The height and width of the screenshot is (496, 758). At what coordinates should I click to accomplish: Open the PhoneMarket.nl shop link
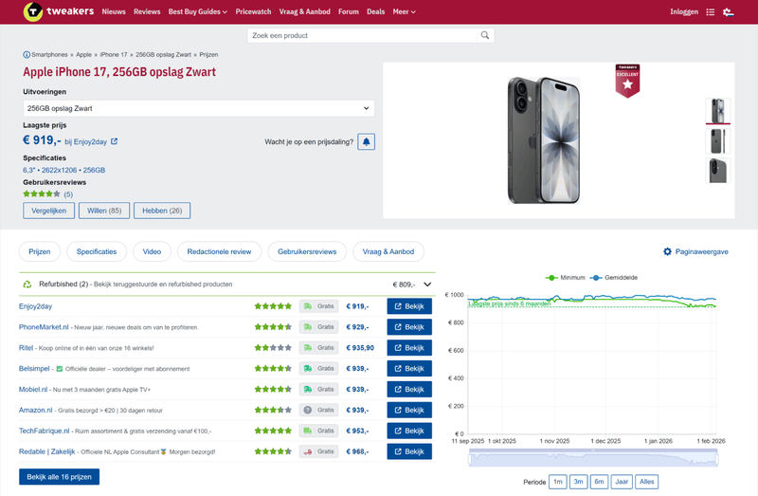(x=44, y=327)
